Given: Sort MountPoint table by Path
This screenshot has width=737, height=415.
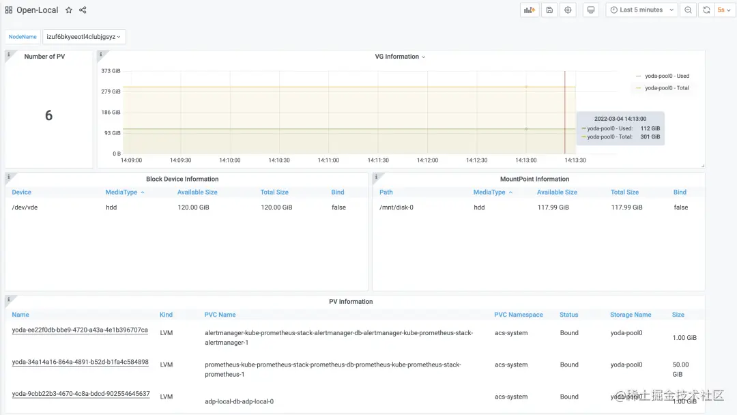Looking at the screenshot, I should 386,192.
